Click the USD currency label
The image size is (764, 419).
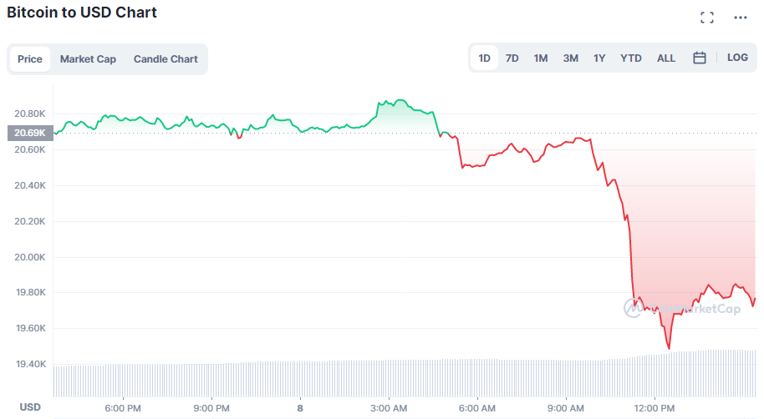pos(30,407)
